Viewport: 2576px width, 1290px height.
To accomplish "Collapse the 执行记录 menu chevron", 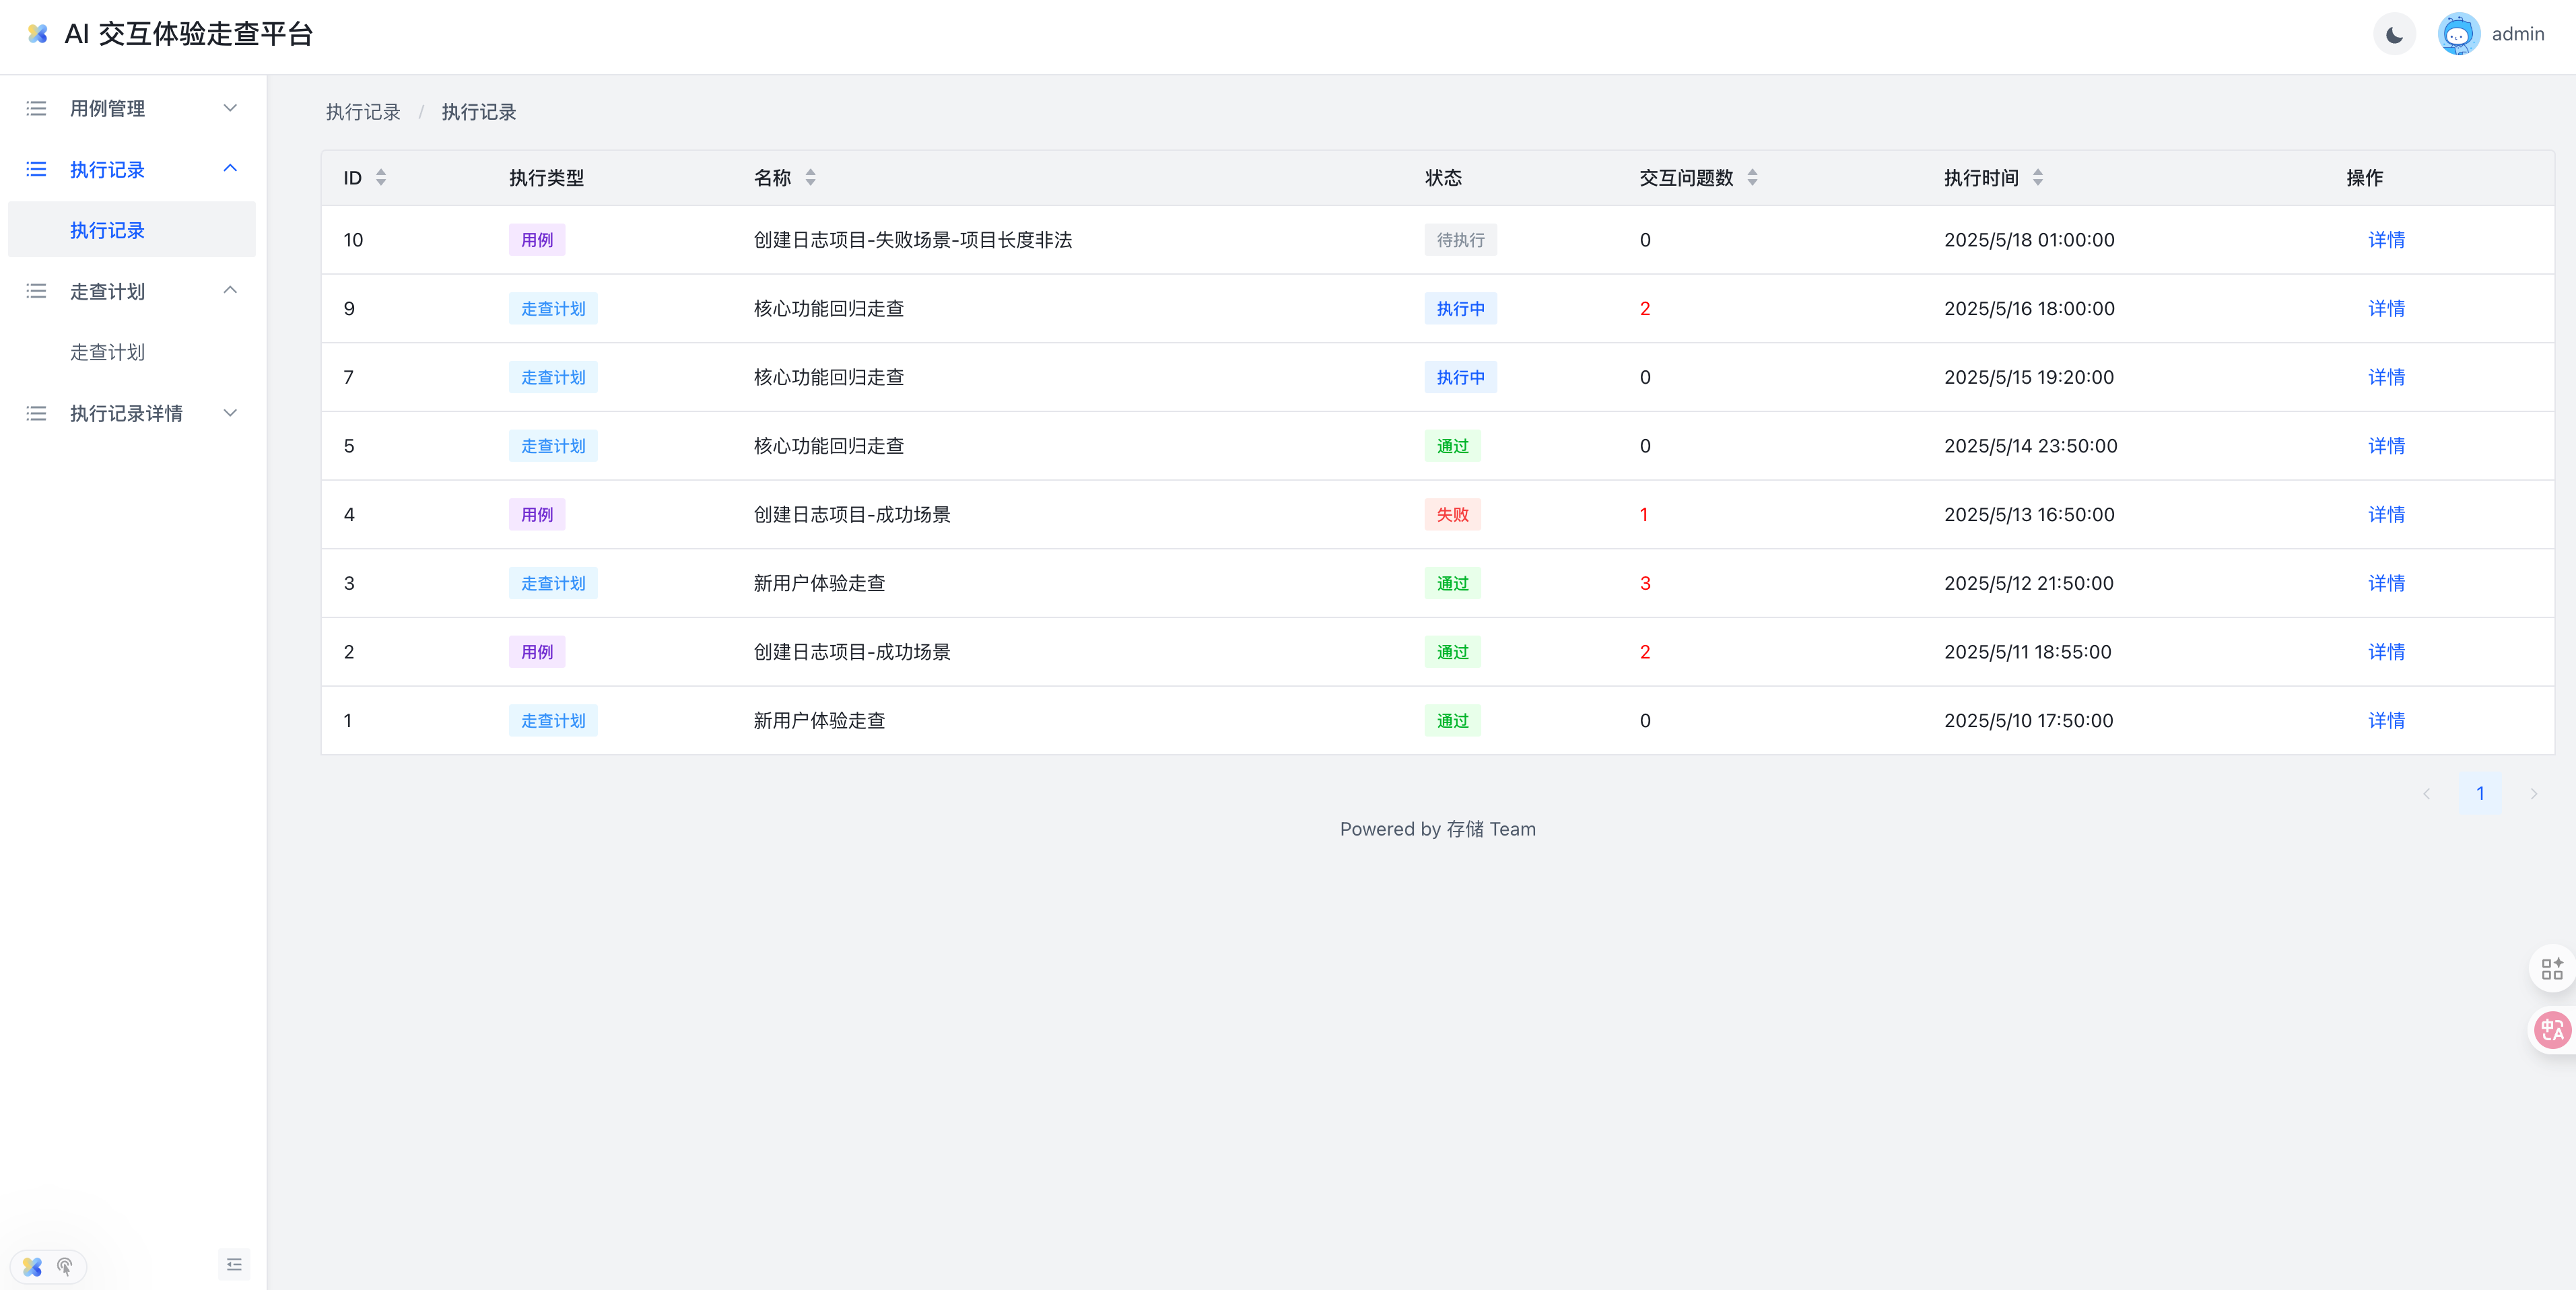I will point(230,169).
